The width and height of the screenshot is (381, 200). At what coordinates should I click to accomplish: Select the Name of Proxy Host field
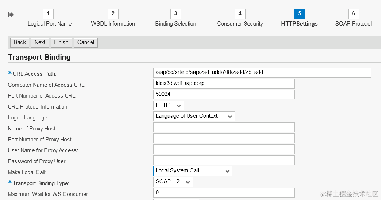[x=224, y=127]
